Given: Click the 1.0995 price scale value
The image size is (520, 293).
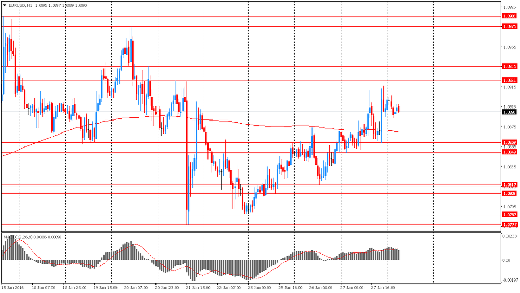Looking at the screenshot, I should [x=510, y=7].
